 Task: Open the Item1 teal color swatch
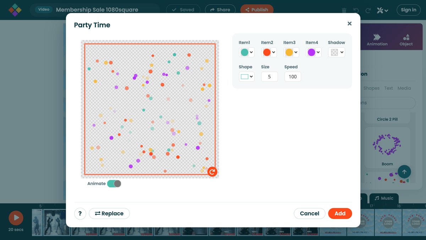pos(244,52)
